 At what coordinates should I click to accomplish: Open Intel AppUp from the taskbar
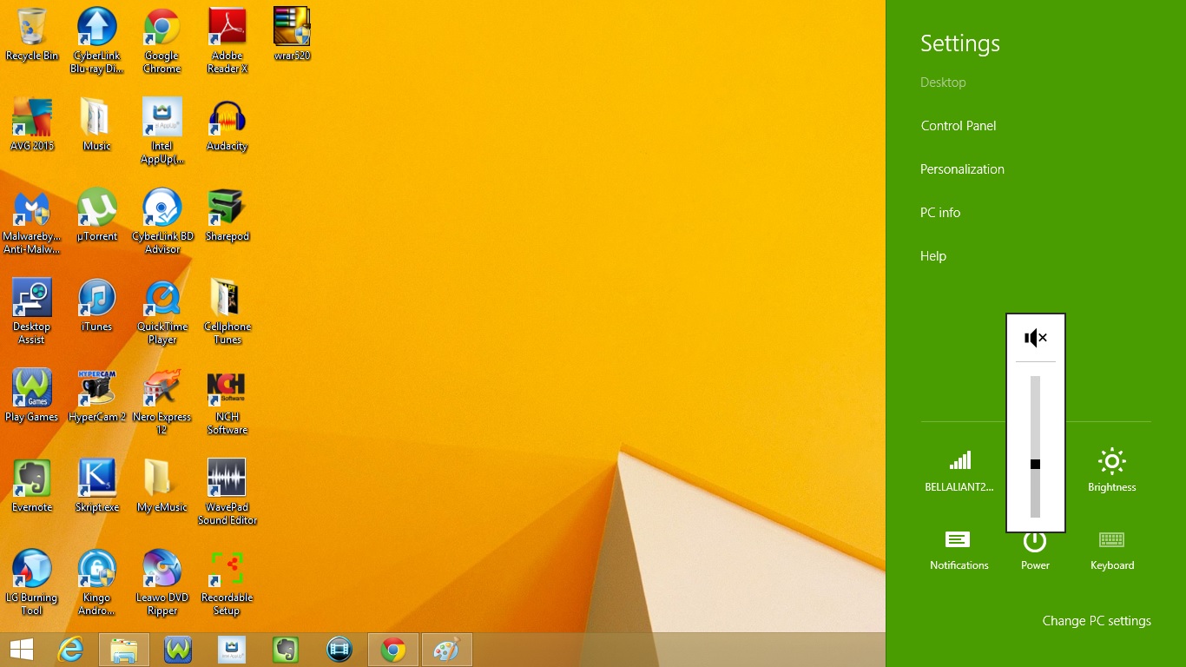click(232, 650)
